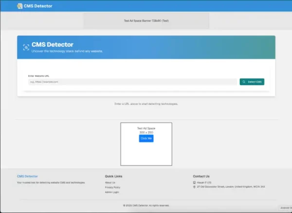Click the magnifier icon in Detect CMS button
This screenshot has width=292, height=213.
coord(244,82)
